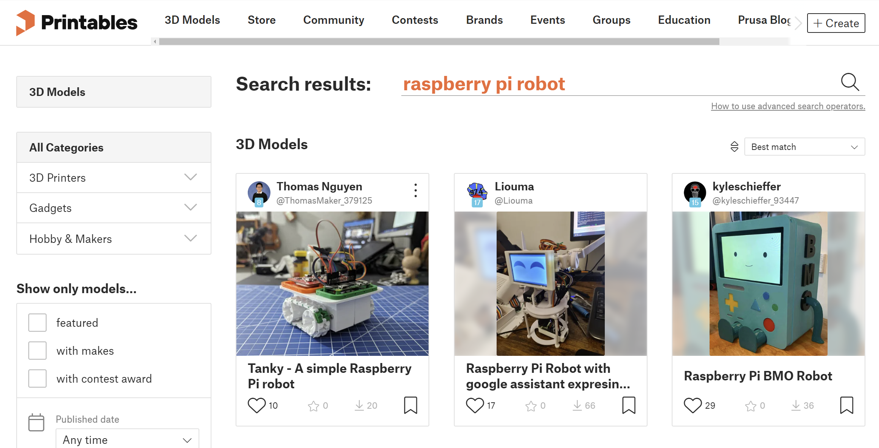Click the sort order arrows icon
Screen dimensions: 879x448
[x=734, y=147]
